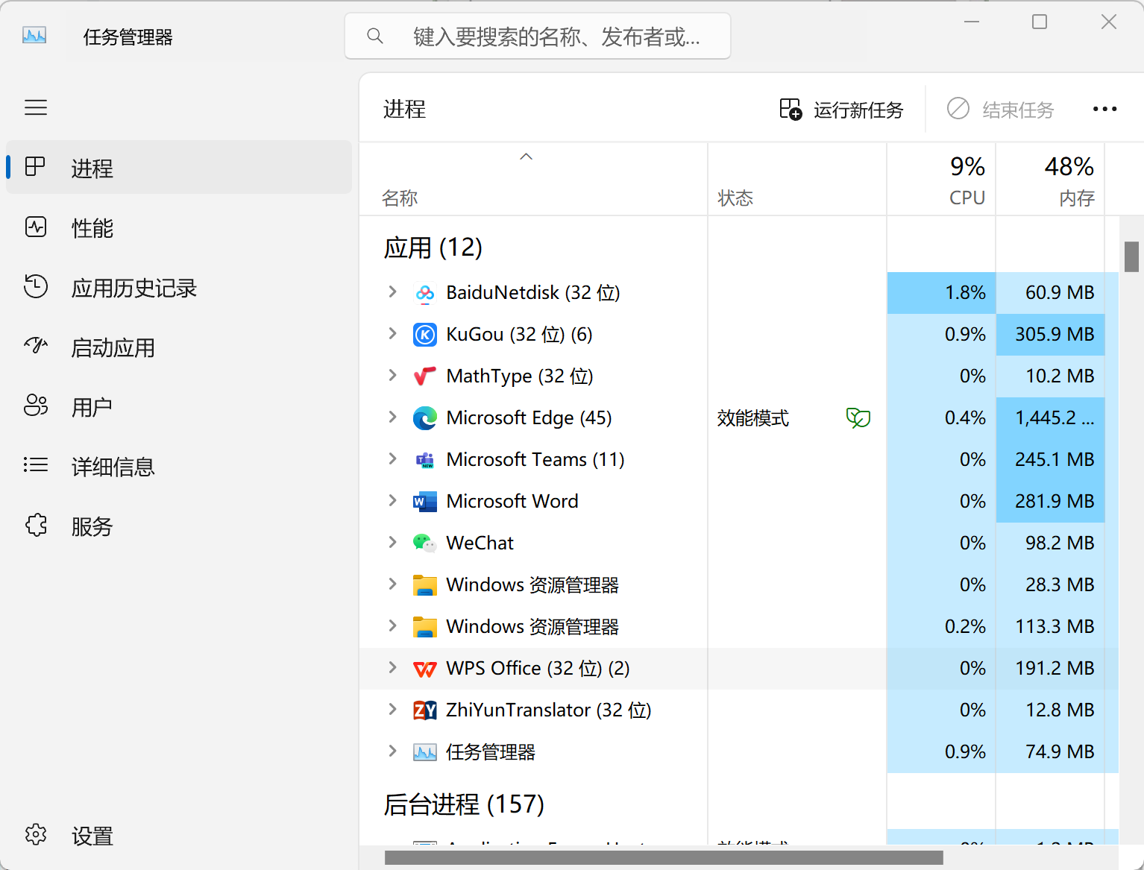The height and width of the screenshot is (870, 1144).
Task: Expand the Microsoft Teams (11) group
Action: coord(392,458)
